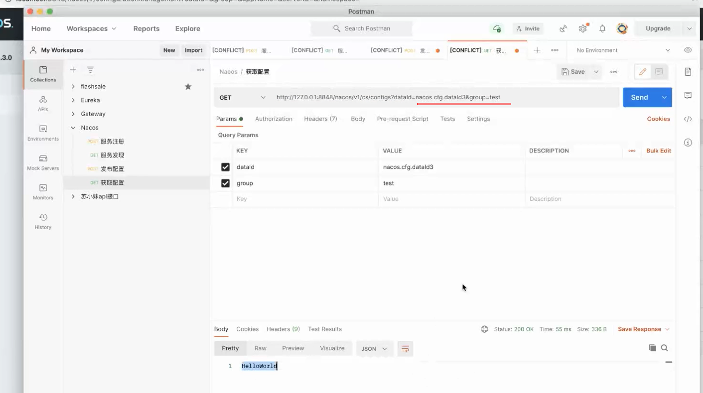
Task: Uncheck the group query param checkbox
Action: pos(225,183)
